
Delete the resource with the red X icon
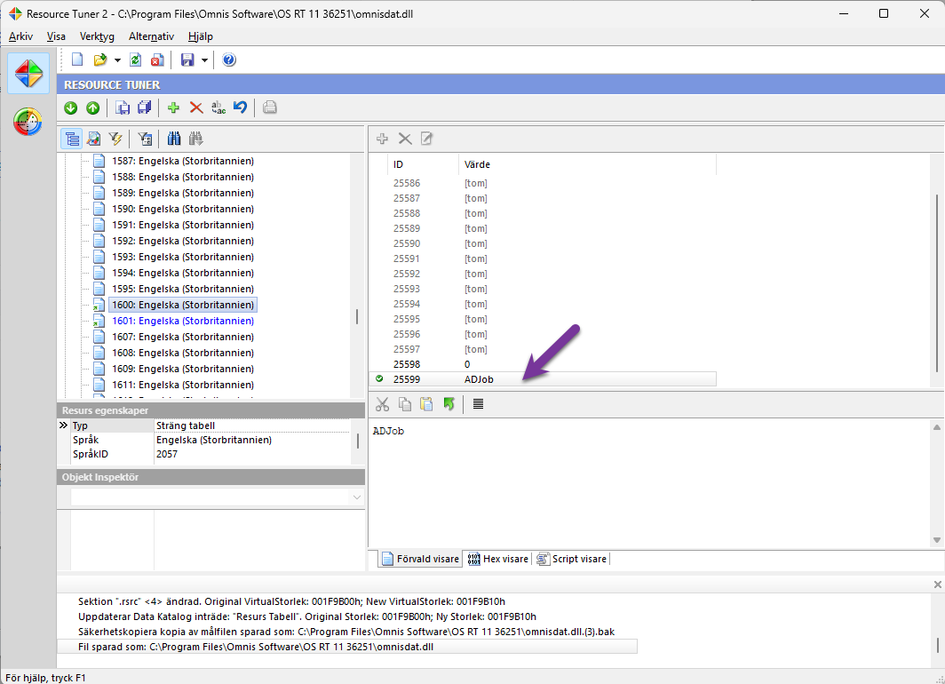tap(196, 107)
